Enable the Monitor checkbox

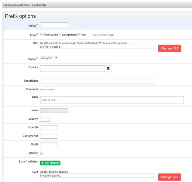point(42,153)
